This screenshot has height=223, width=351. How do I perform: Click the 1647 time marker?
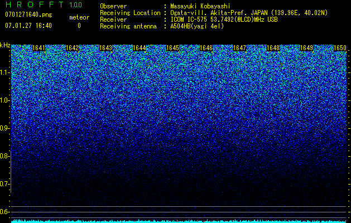[x=240, y=48]
